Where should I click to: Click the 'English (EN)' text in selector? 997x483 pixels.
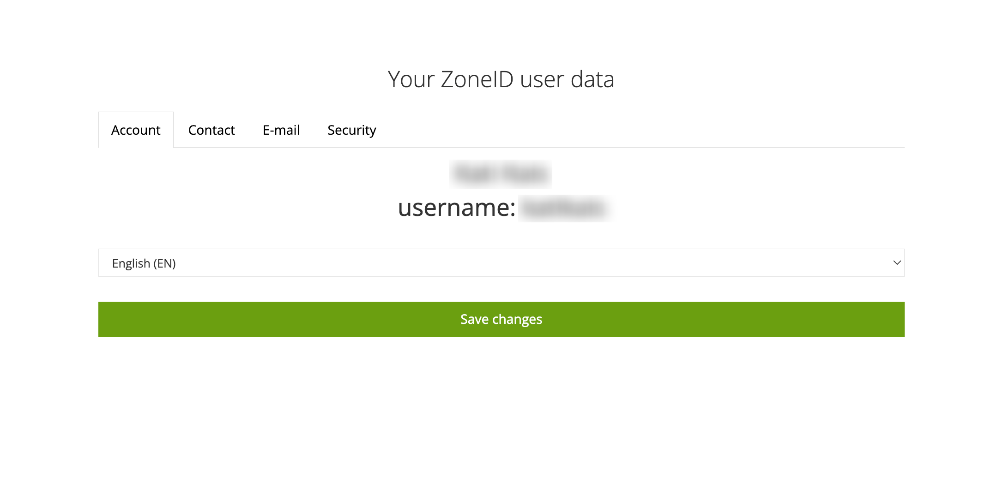coord(144,263)
